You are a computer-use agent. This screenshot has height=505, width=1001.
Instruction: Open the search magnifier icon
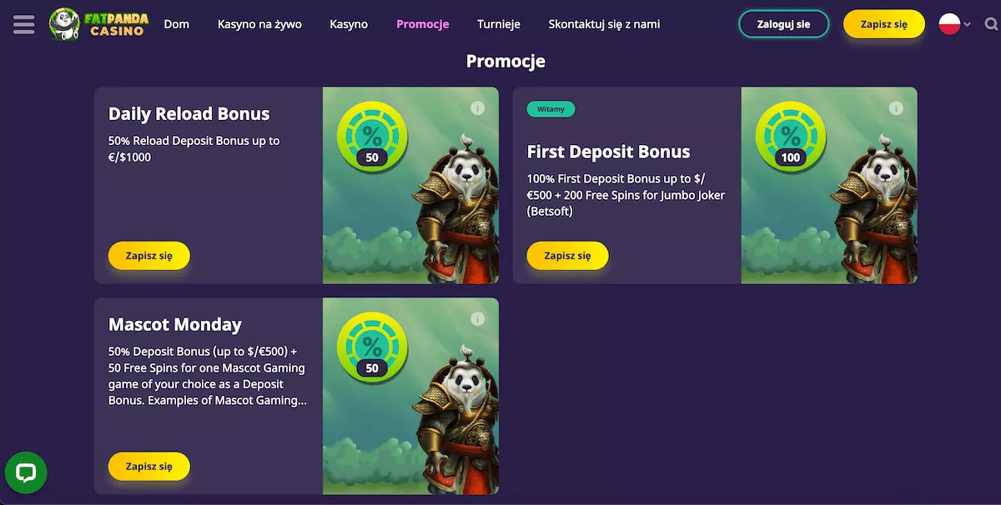991,24
